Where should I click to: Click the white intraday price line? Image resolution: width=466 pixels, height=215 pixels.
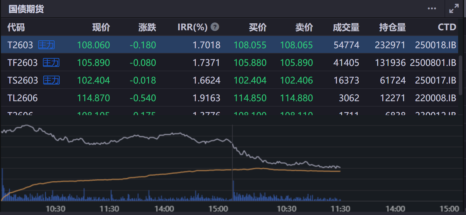[x=170, y=134]
